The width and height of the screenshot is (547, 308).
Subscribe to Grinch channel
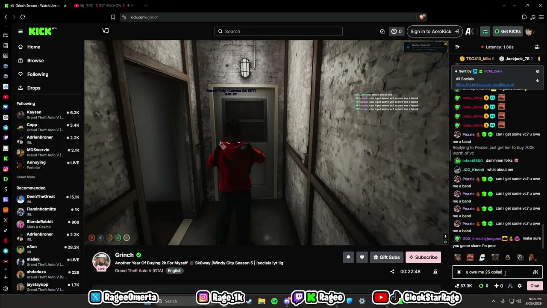[x=423, y=257]
